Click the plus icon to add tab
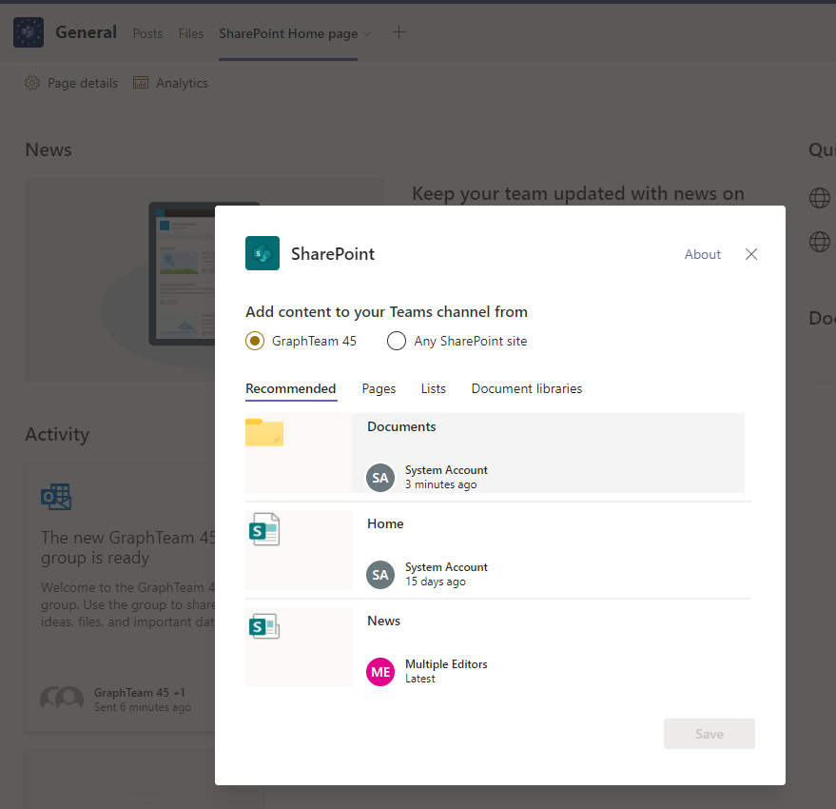This screenshot has width=836, height=809. tap(399, 32)
